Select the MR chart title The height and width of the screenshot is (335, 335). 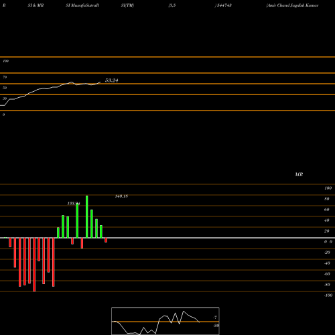pos(299,174)
